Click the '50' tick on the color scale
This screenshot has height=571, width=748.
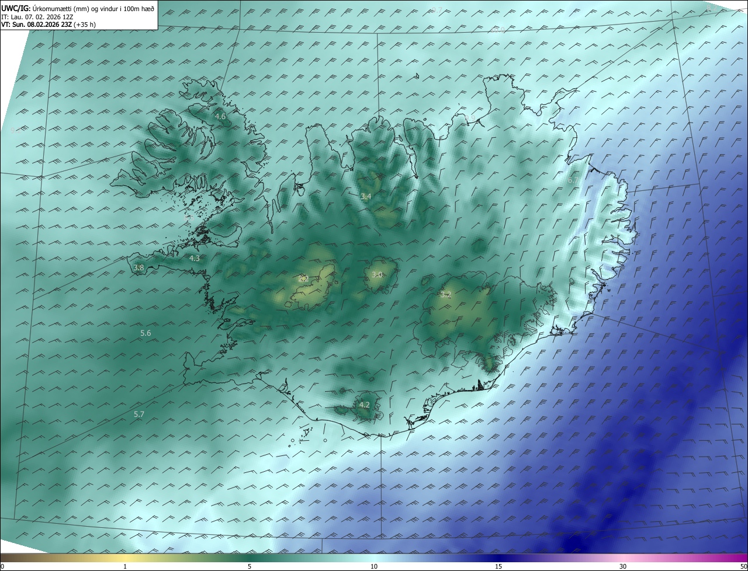743,566
